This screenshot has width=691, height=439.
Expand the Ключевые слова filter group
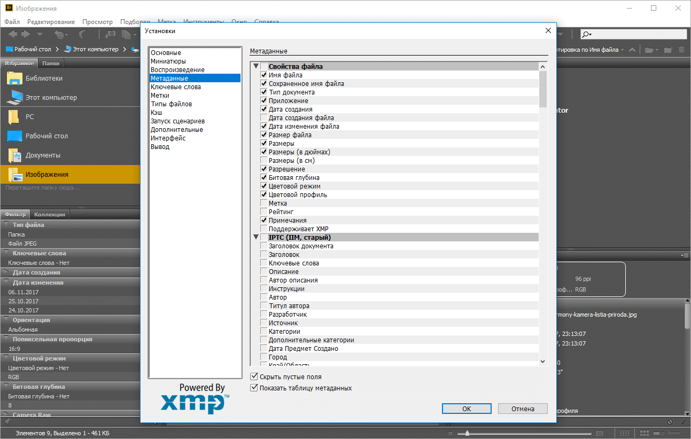point(6,253)
